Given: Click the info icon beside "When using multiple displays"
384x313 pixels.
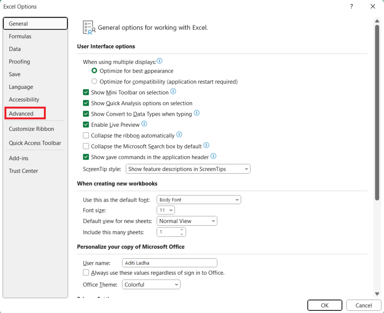Looking at the screenshot, I should point(160,60).
